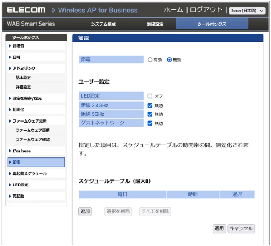Click the ログアウト link
Screen dimensions: 271x246
pyautogui.click(x=206, y=10)
